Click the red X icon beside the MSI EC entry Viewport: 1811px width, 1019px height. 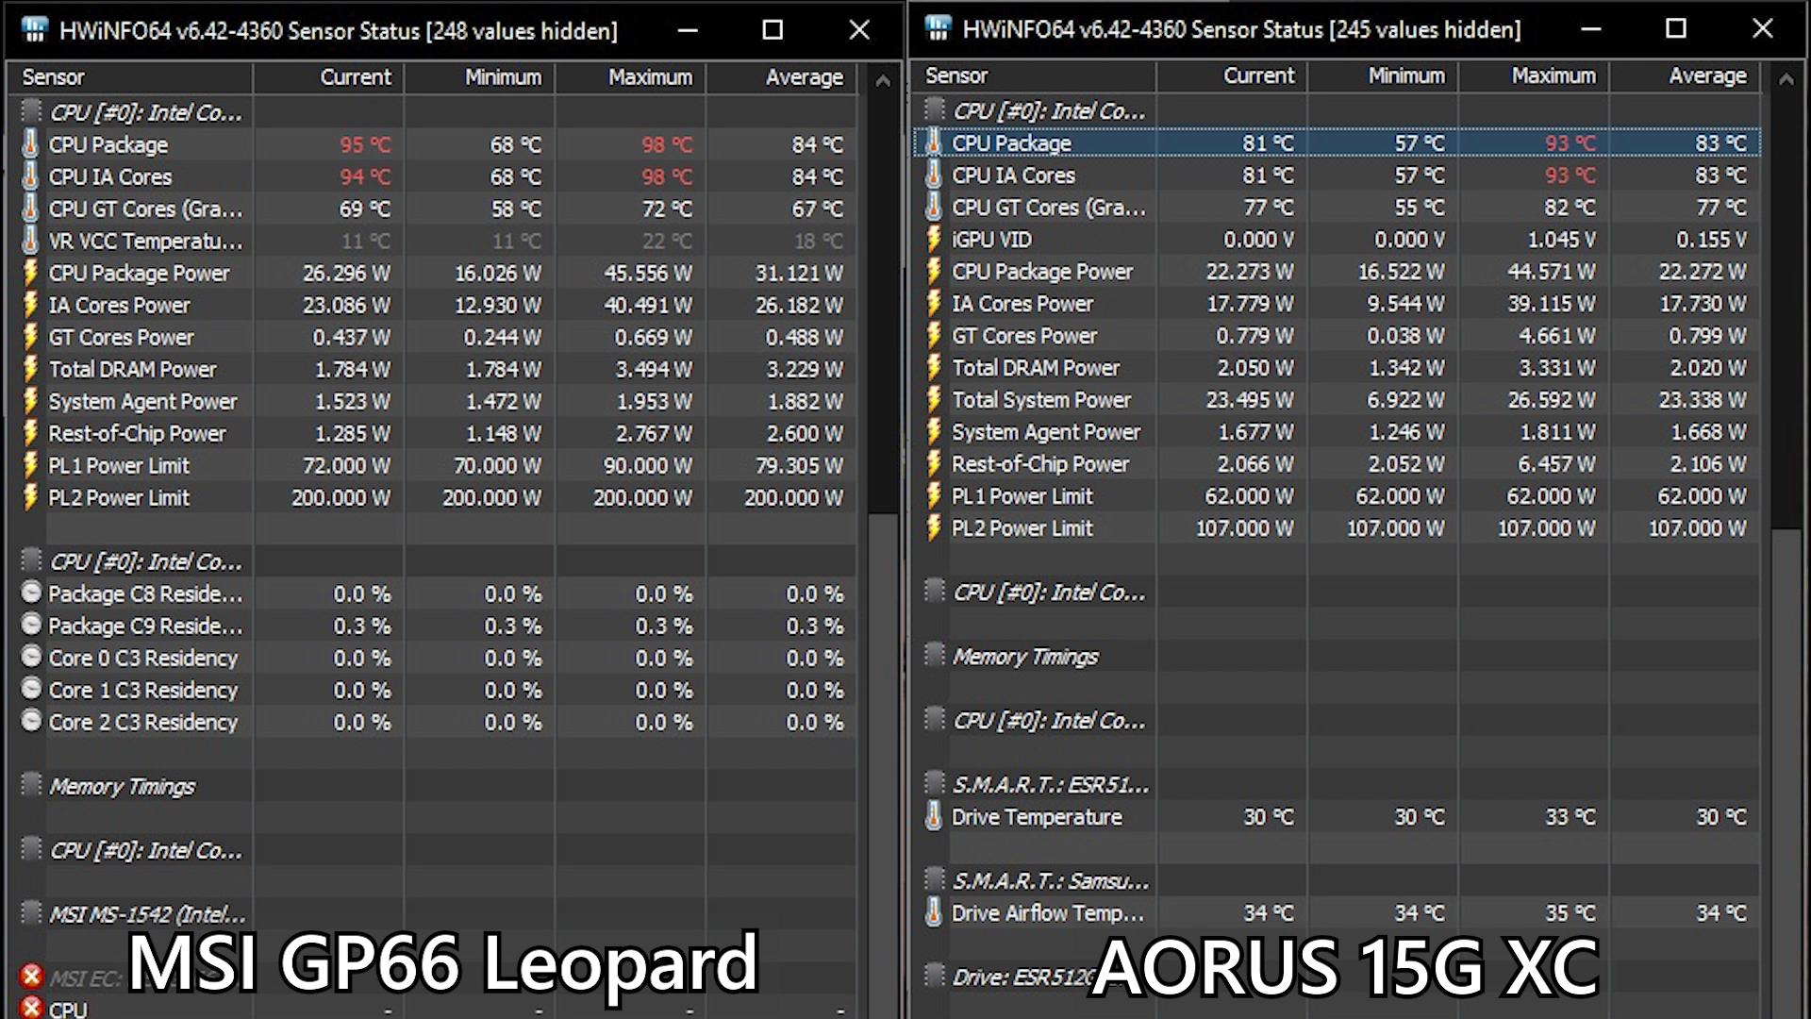click(31, 976)
